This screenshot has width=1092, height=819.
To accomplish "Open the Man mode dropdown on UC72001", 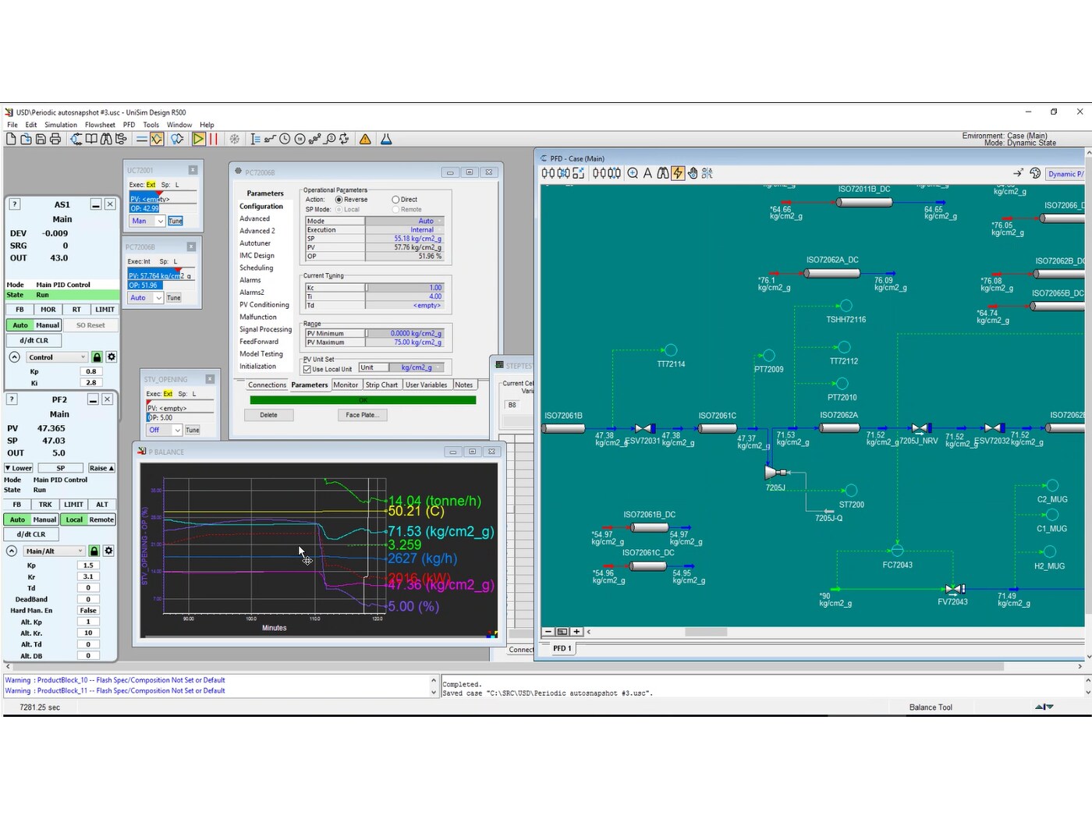I will click(160, 222).
